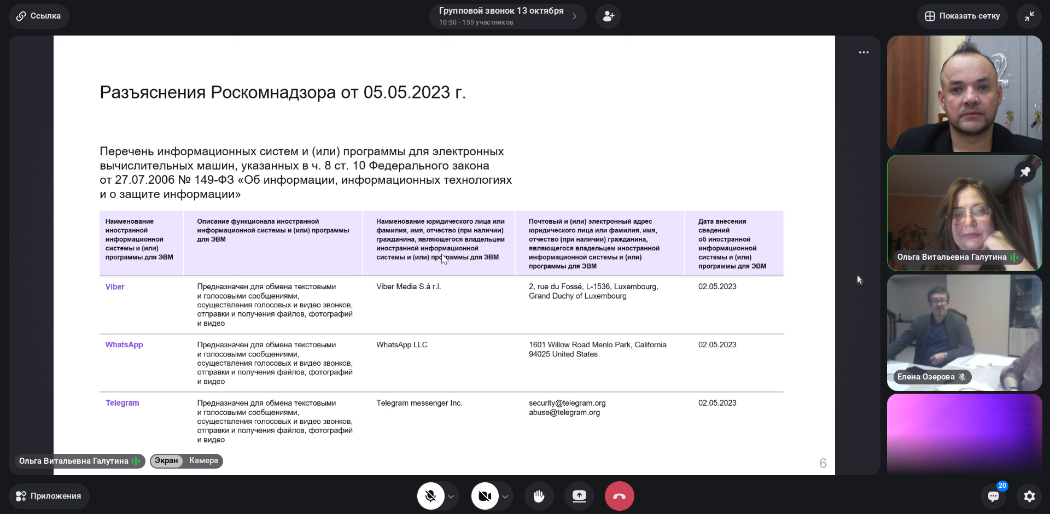Unpin Ольга Витальевна Галутина video

pyautogui.click(x=1025, y=172)
